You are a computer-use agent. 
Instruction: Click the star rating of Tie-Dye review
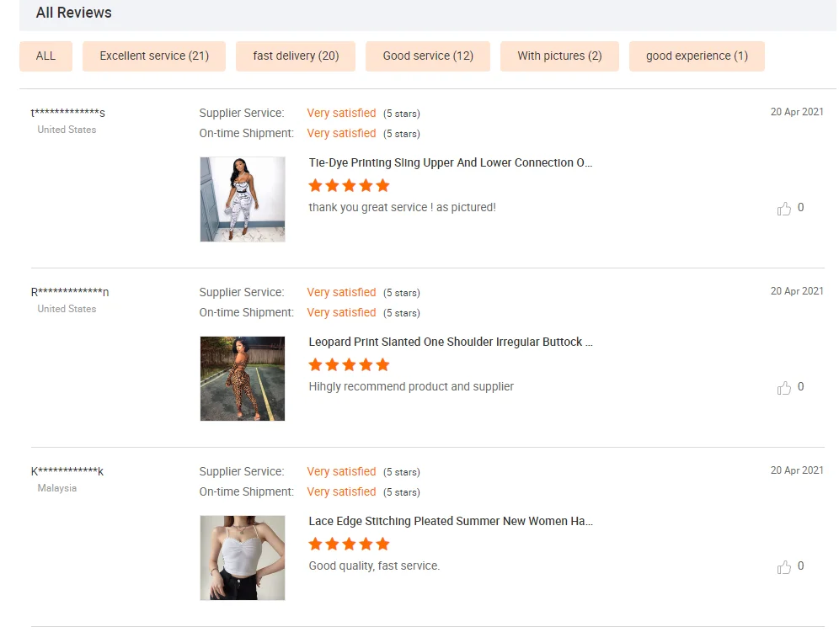(349, 185)
